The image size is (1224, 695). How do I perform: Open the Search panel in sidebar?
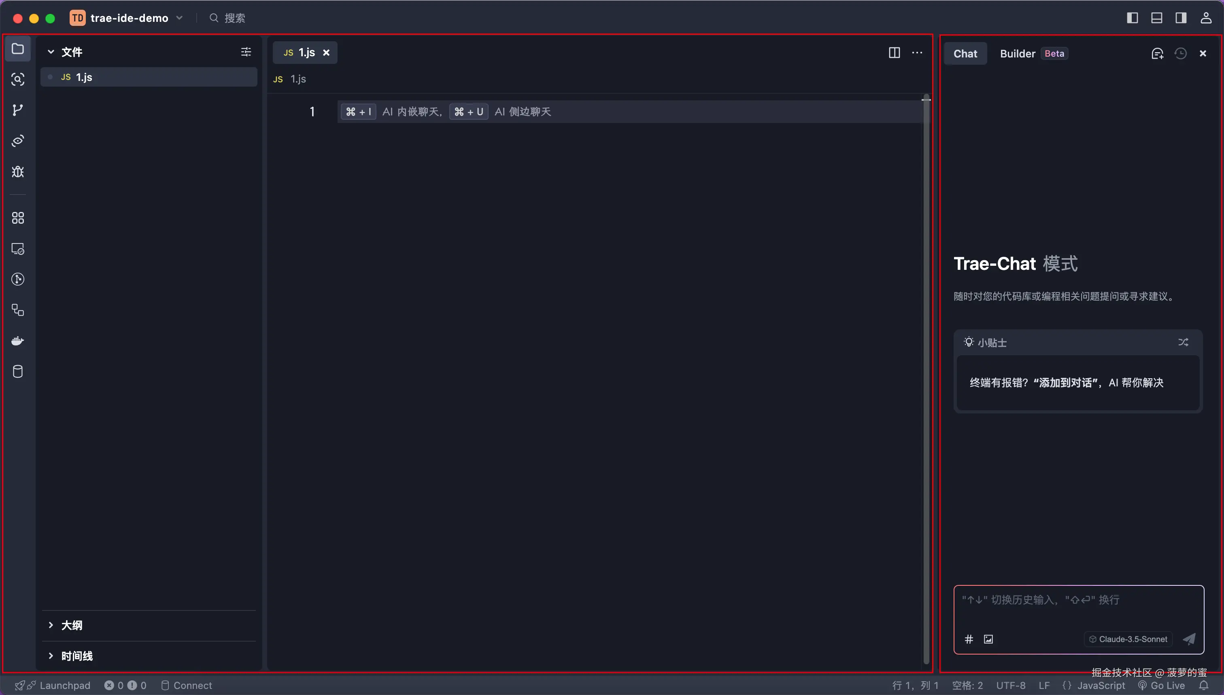[18, 79]
